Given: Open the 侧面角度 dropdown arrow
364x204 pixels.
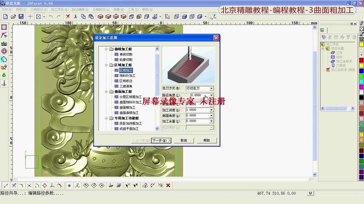Looking at the screenshot, I should tap(212, 115).
